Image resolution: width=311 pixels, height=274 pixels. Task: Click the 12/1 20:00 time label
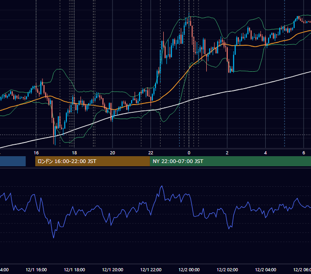[x=113, y=269]
